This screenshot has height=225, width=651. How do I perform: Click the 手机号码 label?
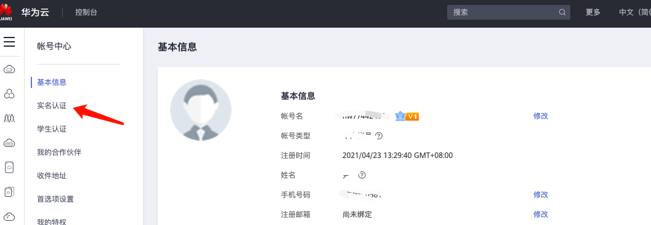[296, 194]
